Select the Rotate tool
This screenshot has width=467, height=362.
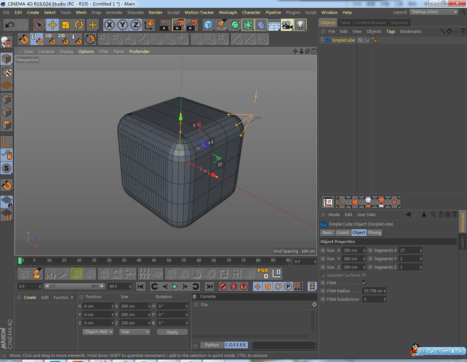tap(79, 25)
